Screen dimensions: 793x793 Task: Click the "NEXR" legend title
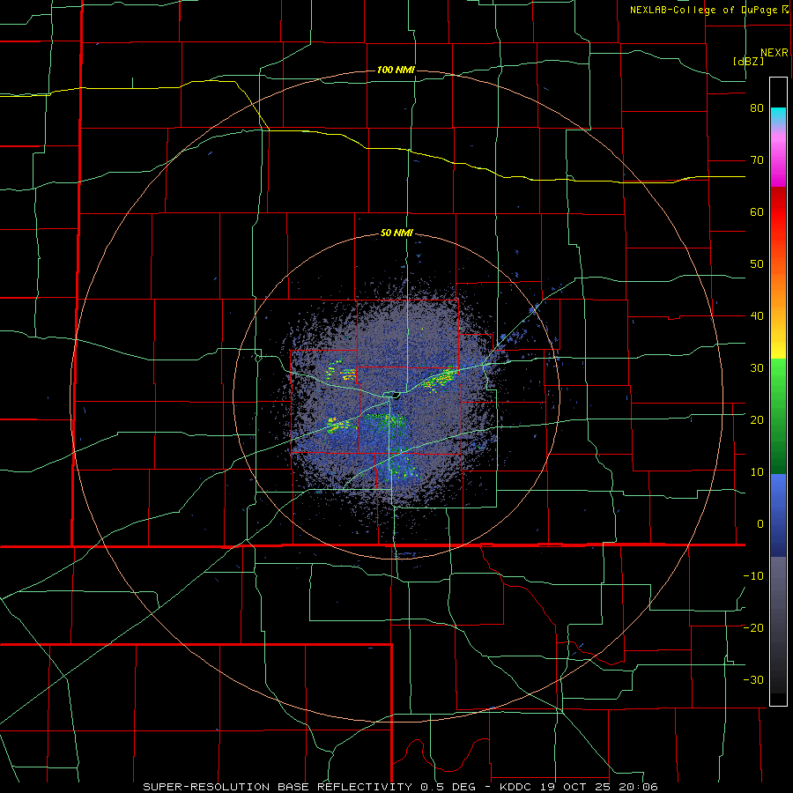(774, 53)
